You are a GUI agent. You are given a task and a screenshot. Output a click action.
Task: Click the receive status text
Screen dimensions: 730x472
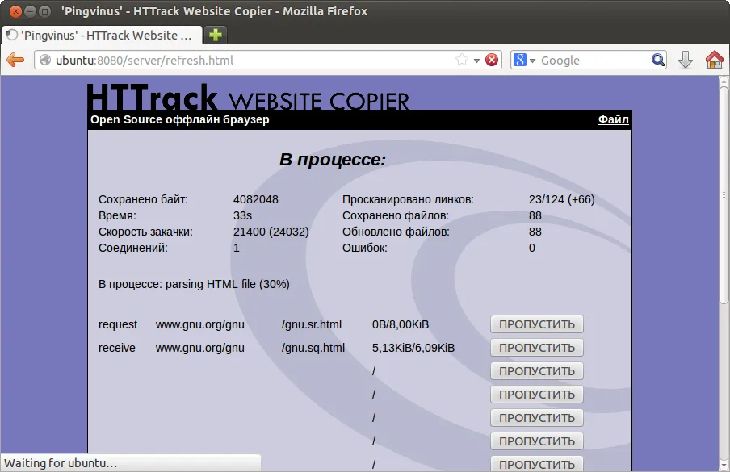click(117, 348)
